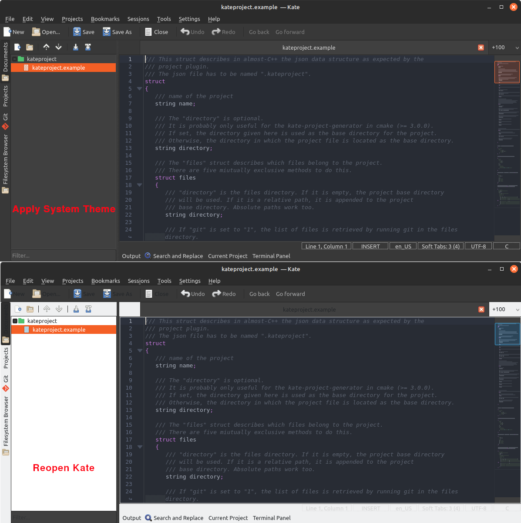The image size is (521, 523).
Task: Click Undo arrow in lower Kate toolbar
Action: point(185,294)
